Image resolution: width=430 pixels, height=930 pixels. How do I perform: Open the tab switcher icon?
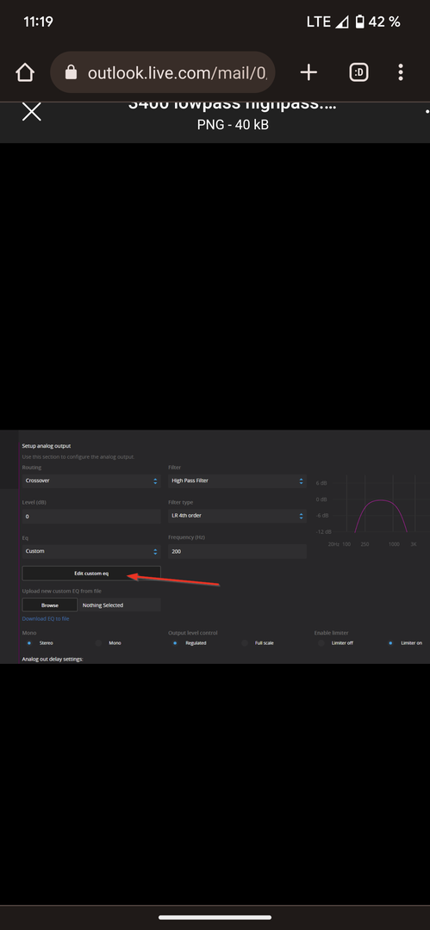(x=358, y=72)
